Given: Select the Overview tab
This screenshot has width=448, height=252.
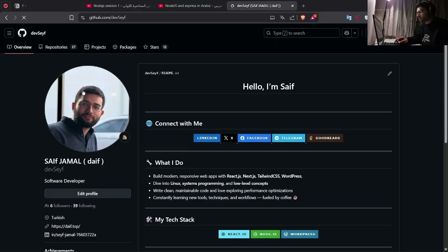Looking at the screenshot, I should tap(19, 47).
